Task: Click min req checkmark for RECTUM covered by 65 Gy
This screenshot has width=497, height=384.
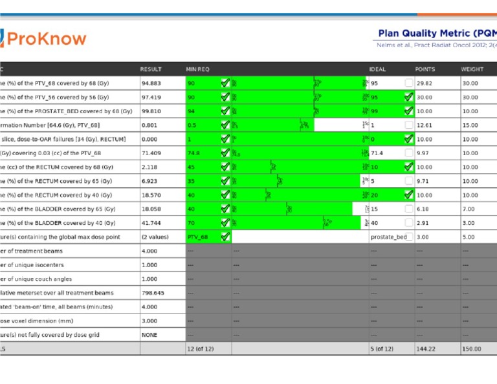Action: pyautogui.click(x=225, y=181)
